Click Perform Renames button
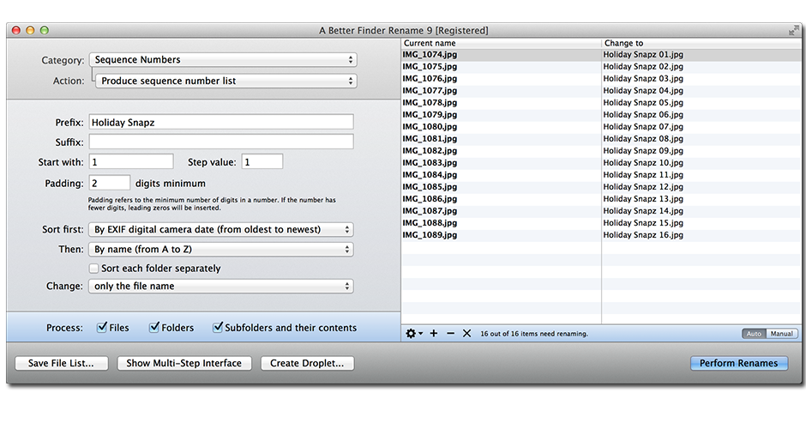 pyautogui.click(x=738, y=363)
